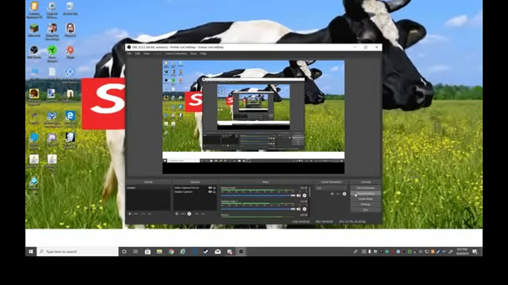Open the Edit menu in OBS
Image resolution: width=508 pixels, height=285 pixels.
tap(137, 53)
